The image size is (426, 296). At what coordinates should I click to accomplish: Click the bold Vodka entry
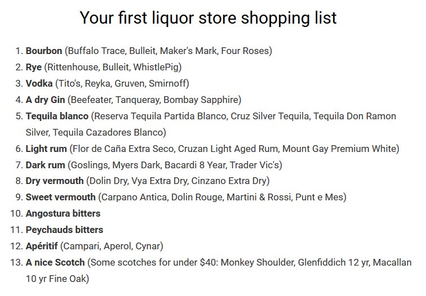pos(39,83)
